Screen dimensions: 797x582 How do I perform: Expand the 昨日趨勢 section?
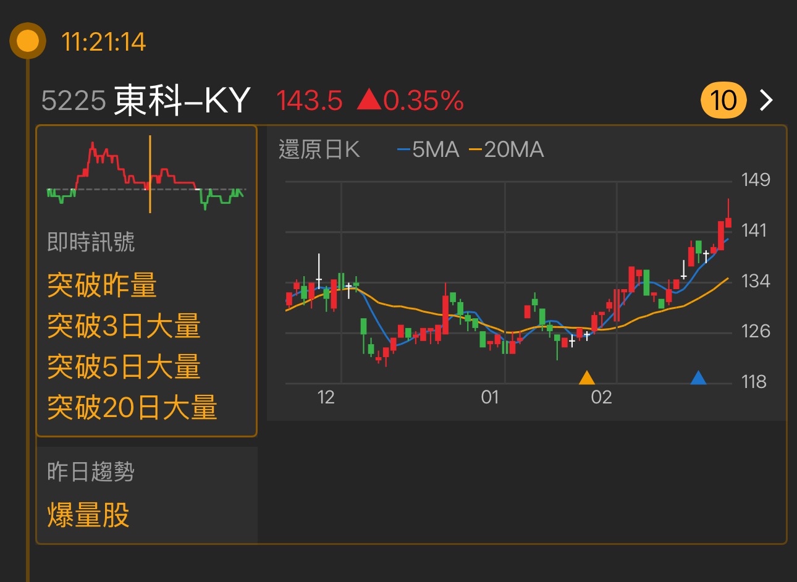pyautogui.click(x=91, y=471)
